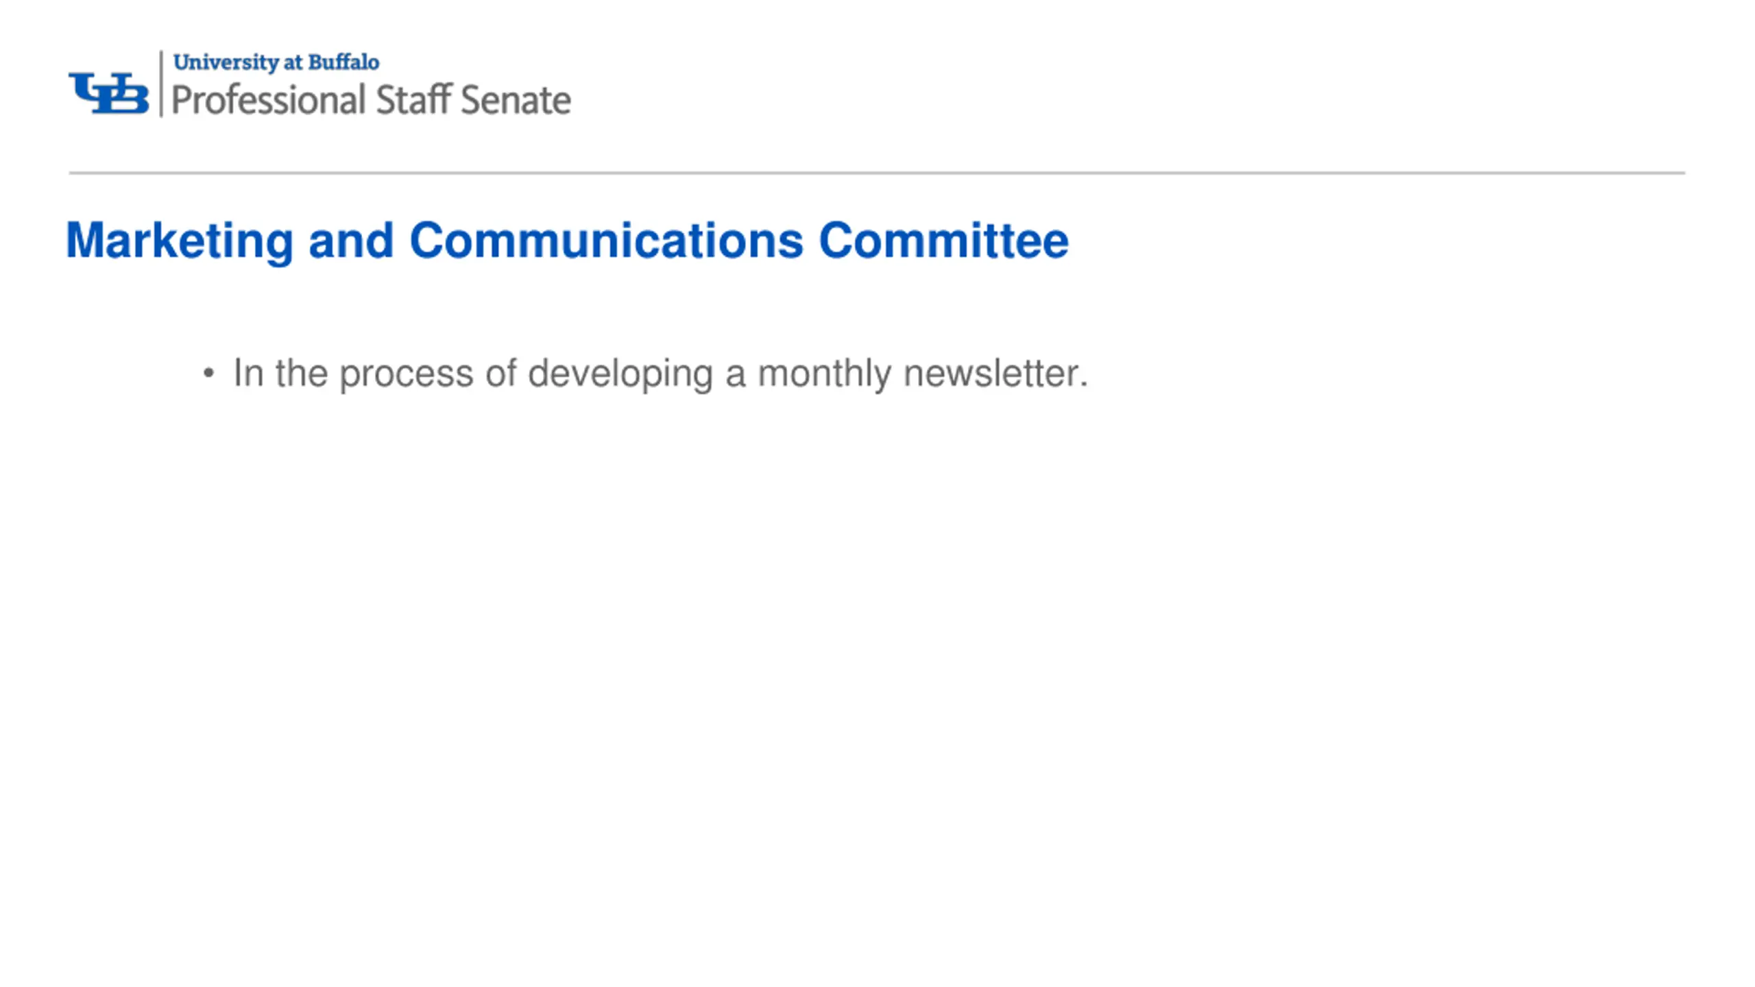The image size is (1755, 987).
Task: Select the monthly newsletter bullet sentence
Action: (x=661, y=374)
